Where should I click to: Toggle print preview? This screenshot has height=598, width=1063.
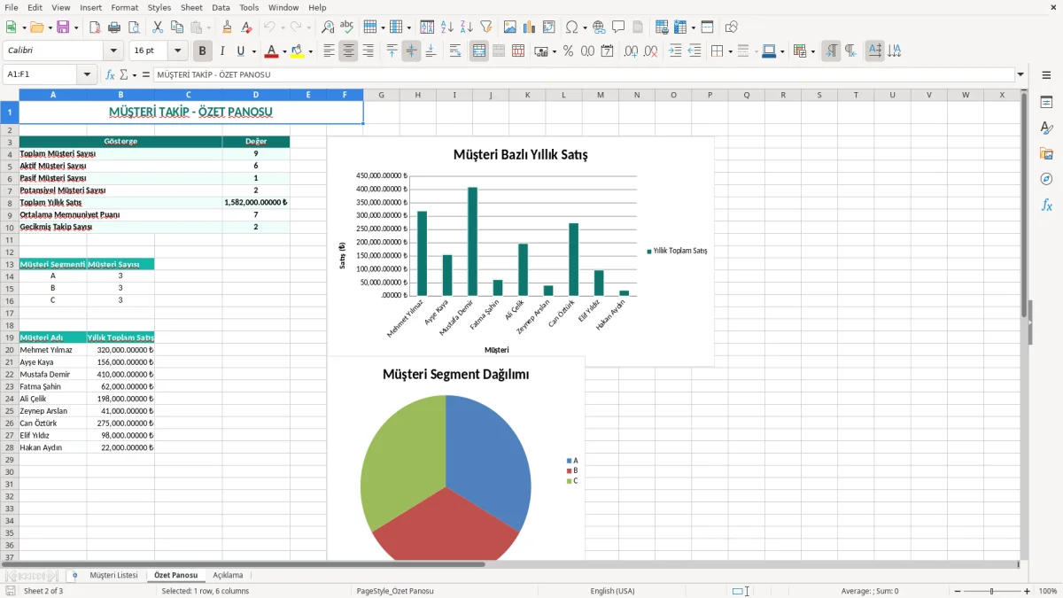pos(134,27)
